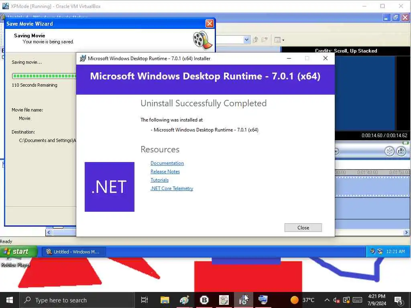Image resolution: width=411 pixels, height=308 pixels.
Task: Click the Save Movie Wizard film reel icon
Action: click(x=203, y=40)
